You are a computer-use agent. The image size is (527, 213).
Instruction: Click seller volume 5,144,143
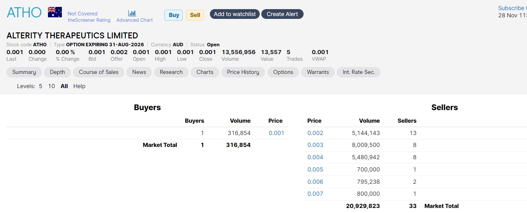tap(366, 133)
